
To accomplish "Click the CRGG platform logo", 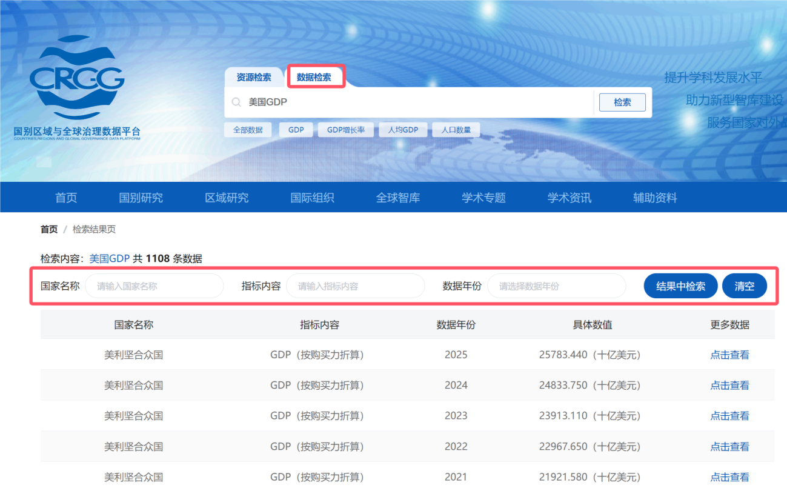I will pos(77,85).
